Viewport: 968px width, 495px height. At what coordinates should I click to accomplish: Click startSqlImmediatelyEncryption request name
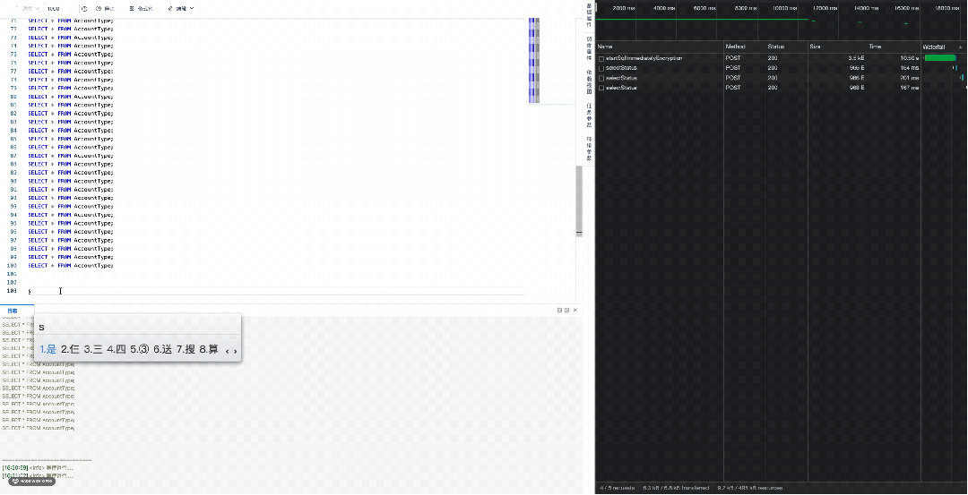[644, 58]
